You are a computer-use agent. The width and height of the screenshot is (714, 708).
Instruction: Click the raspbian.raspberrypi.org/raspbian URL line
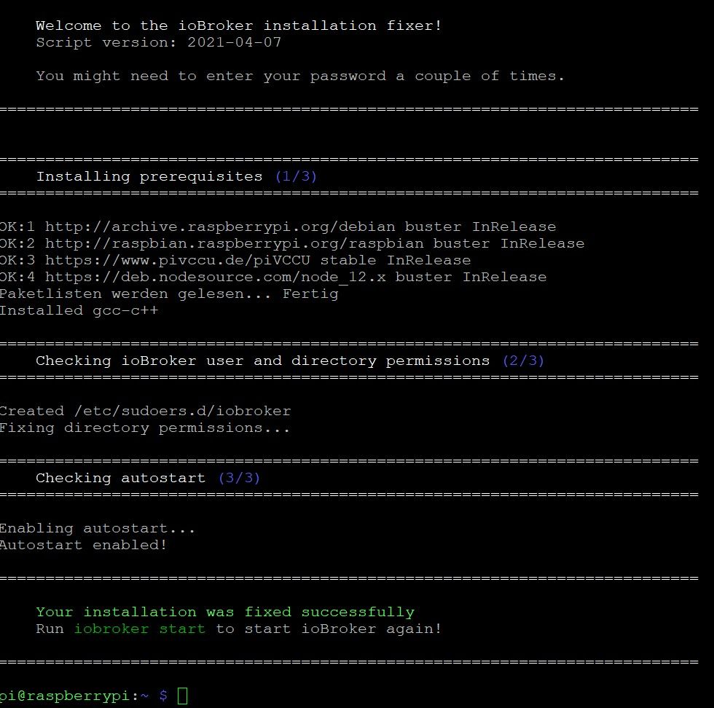click(x=292, y=243)
